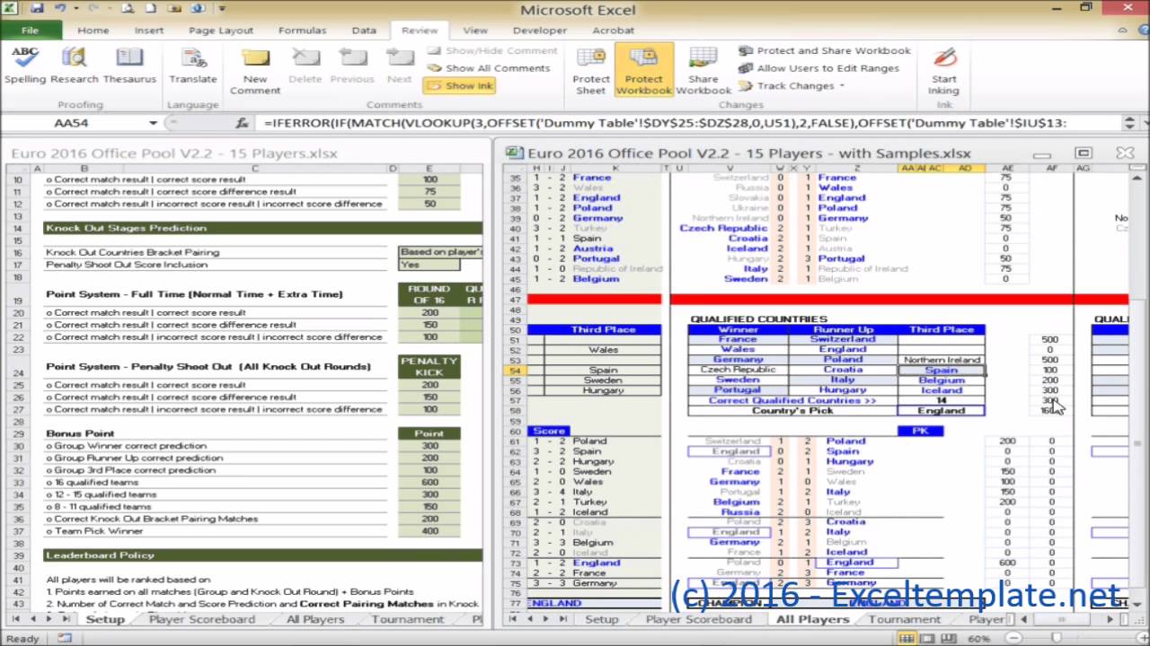Screen dimensions: 1150x646
Task: Click the Redo arrow in Quick Access toolbar
Action: pyautogui.click(x=92, y=9)
